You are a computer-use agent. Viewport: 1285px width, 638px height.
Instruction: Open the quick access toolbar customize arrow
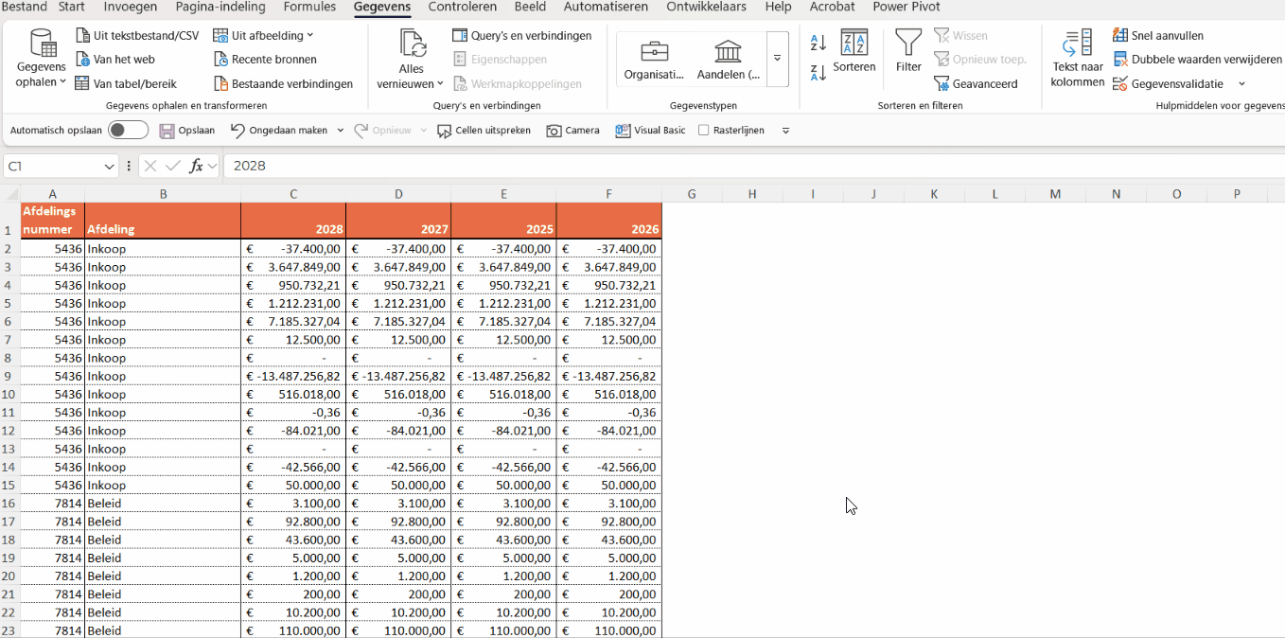pos(785,131)
